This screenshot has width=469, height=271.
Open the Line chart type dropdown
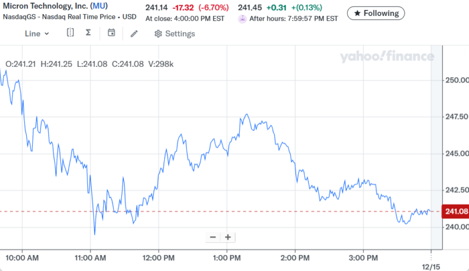tap(36, 33)
